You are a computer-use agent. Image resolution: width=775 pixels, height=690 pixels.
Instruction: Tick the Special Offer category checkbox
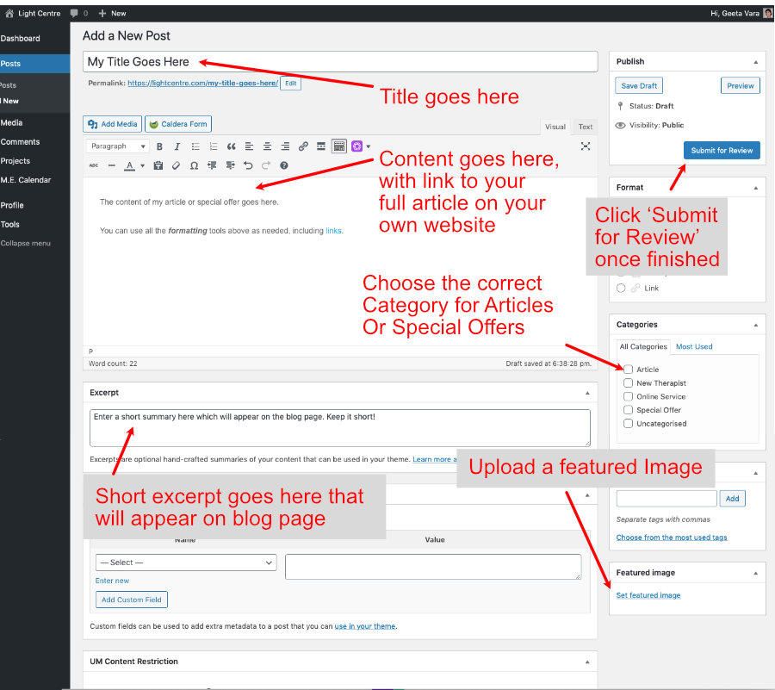[629, 410]
